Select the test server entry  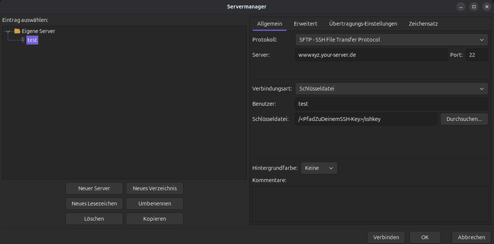pos(32,40)
